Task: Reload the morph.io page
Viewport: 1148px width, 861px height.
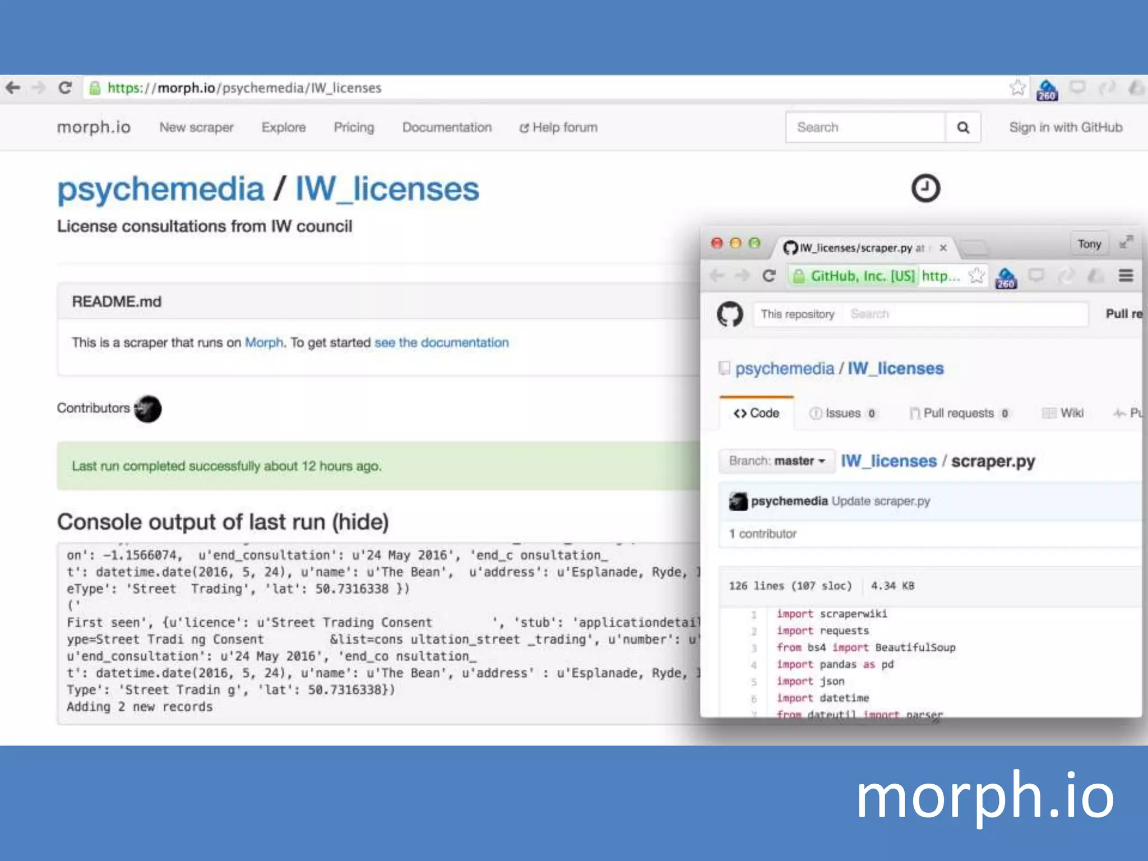Action: pos(65,87)
